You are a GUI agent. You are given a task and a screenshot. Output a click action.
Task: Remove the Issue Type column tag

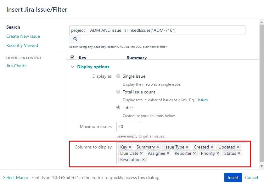click(x=187, y=147)
